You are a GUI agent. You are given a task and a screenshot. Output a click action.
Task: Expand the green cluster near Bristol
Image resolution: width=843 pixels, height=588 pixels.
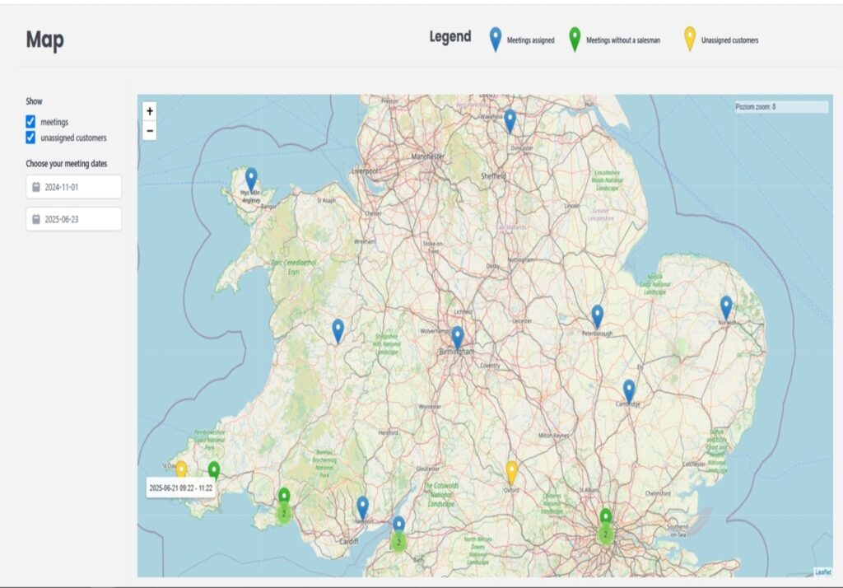[398, 541]
